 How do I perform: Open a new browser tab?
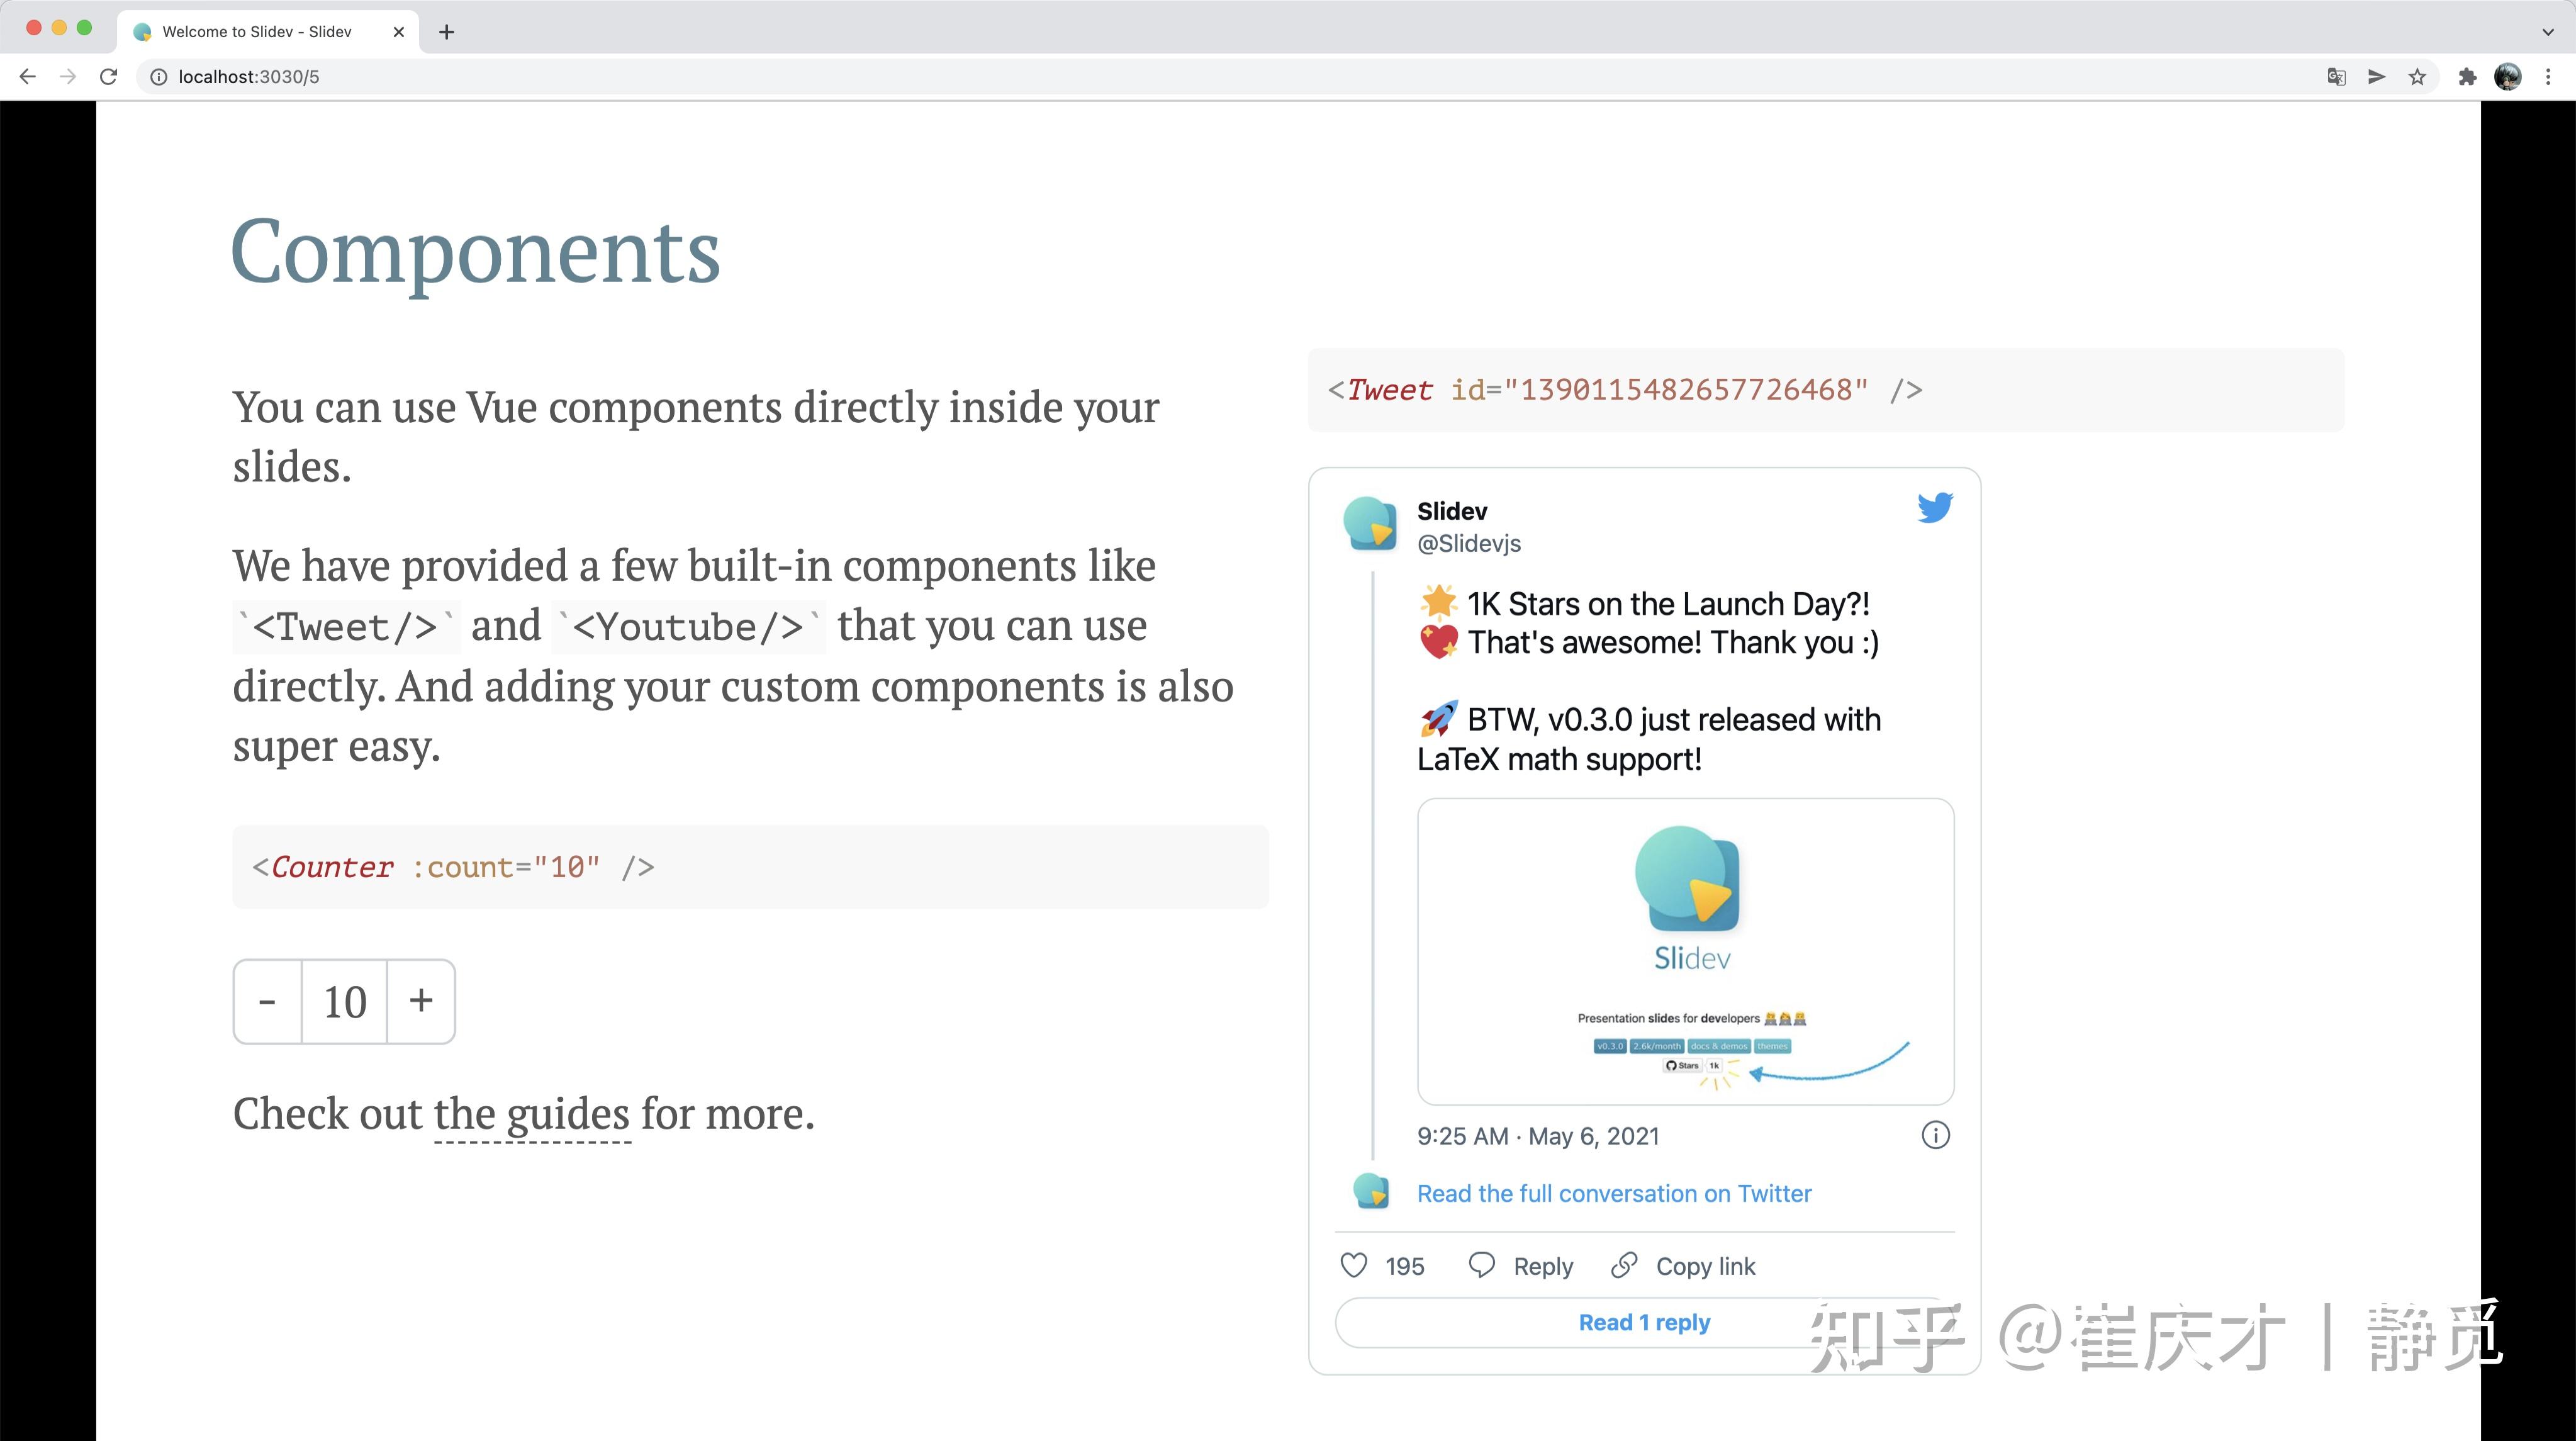coord(446,31)
